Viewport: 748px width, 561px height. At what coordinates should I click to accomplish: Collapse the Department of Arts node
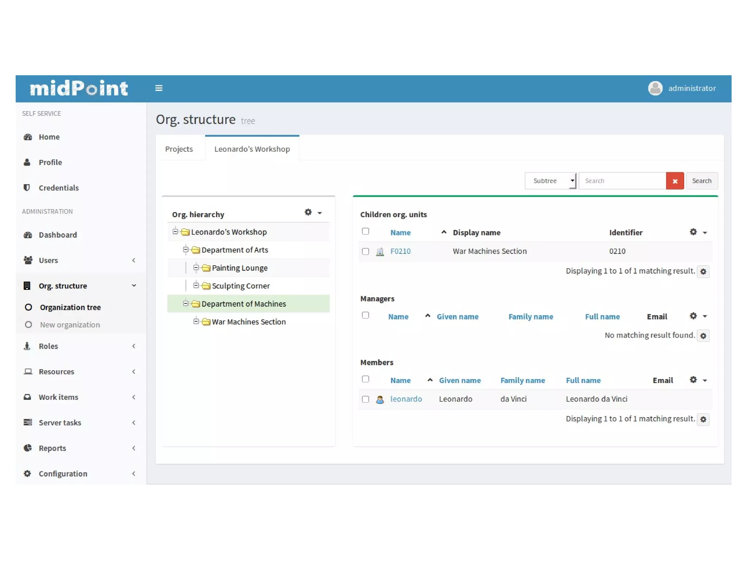186,250
